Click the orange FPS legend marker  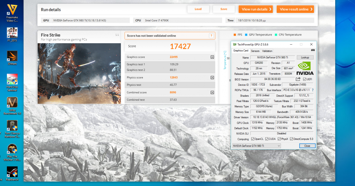(x=235, y=35)
